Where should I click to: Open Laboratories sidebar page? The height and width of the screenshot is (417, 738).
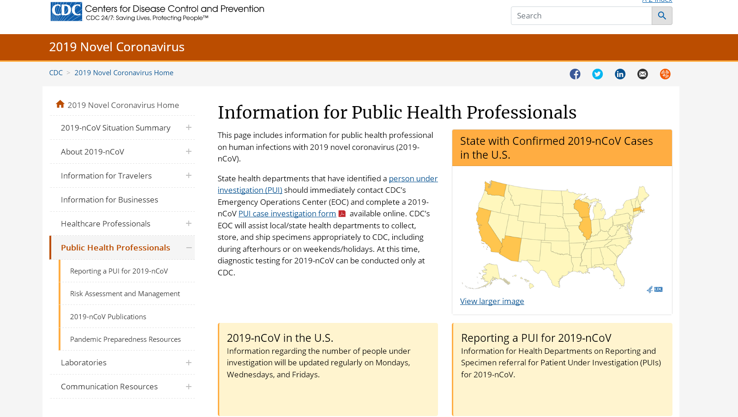[84, 363]
